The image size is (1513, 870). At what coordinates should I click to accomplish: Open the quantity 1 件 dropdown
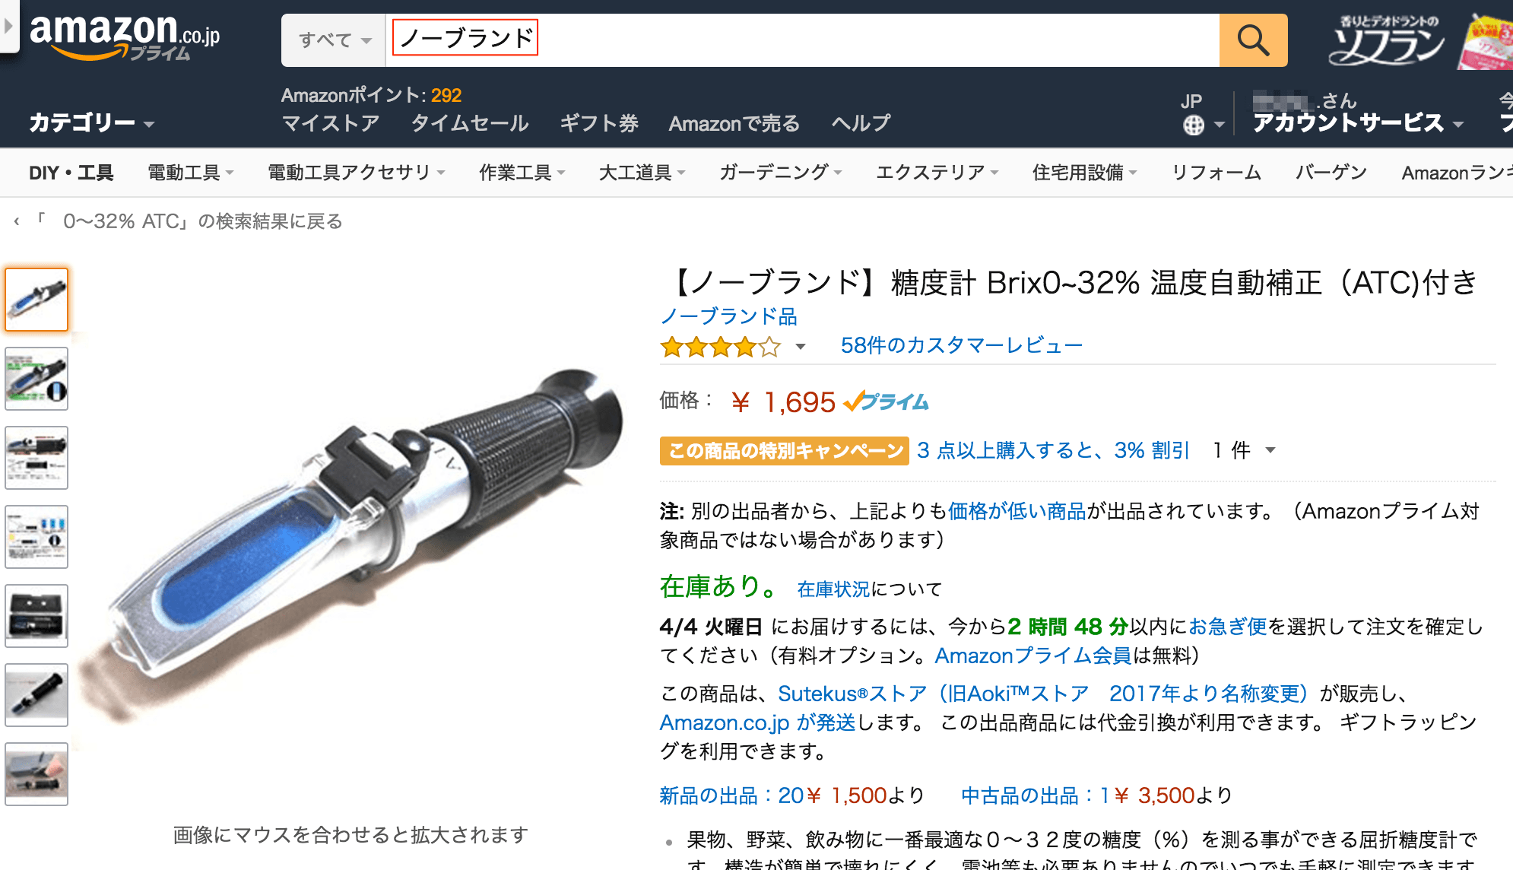pos(1244,450)
